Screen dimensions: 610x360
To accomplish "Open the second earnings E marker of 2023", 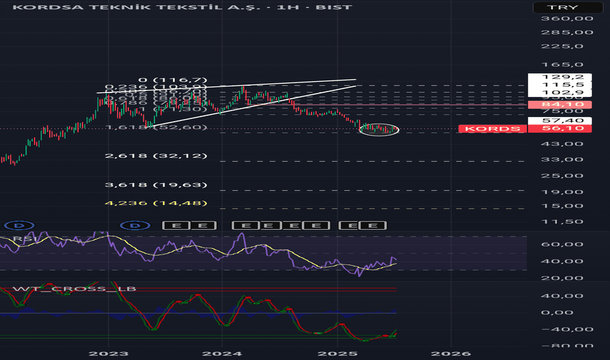I will (203, 225).
